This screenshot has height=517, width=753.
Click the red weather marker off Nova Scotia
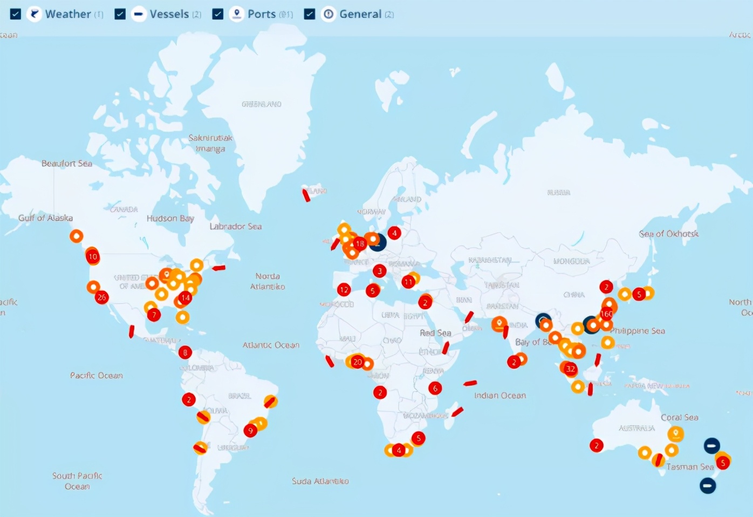pyautogui.click(x=218, y=268)
